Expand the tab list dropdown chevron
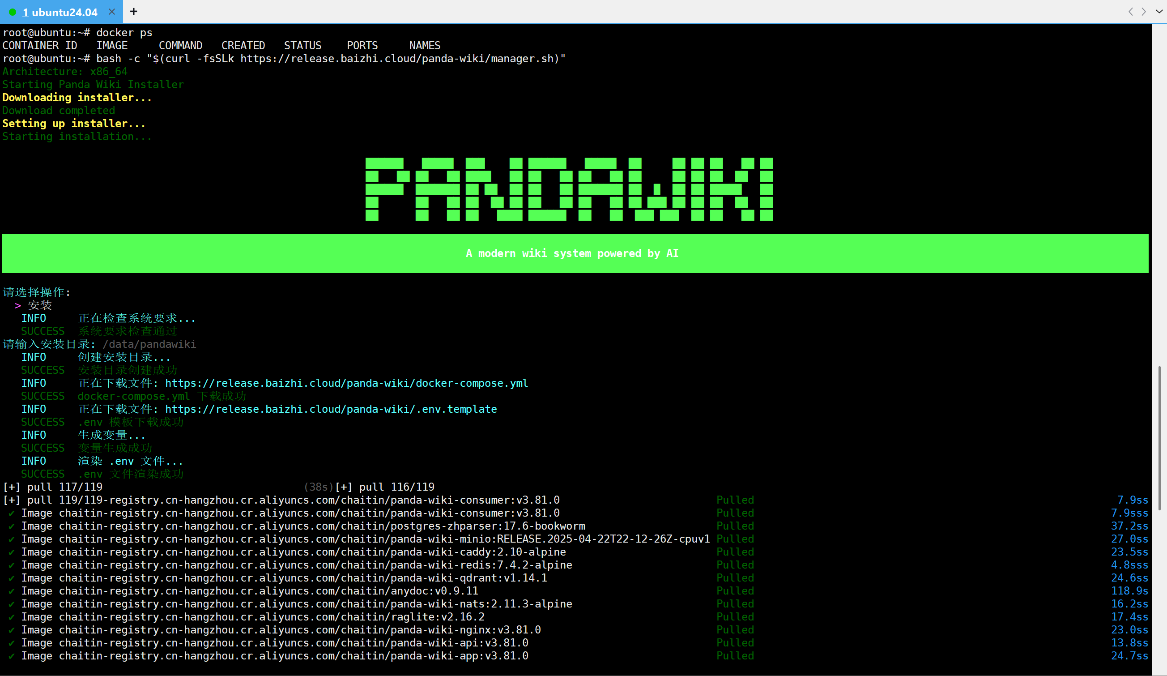The image size is (1167, 676). pyautogui.click(x=1158, y=12)
